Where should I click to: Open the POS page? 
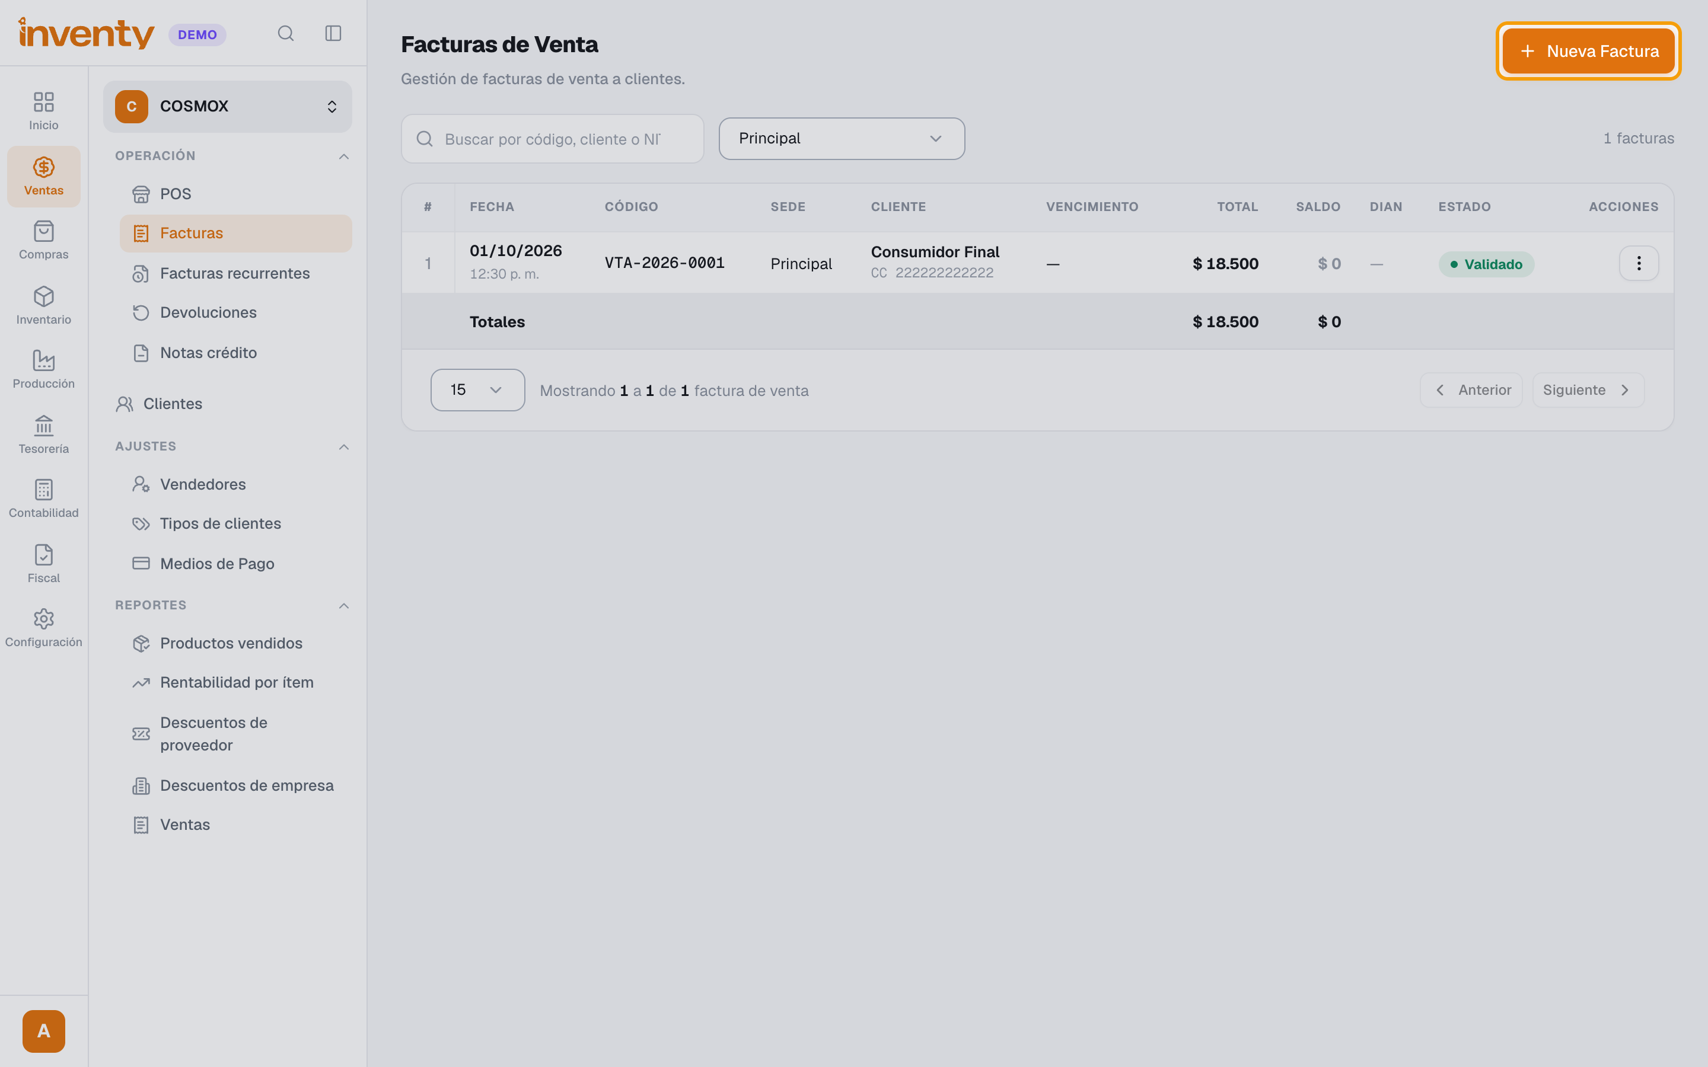coord(235,193)
